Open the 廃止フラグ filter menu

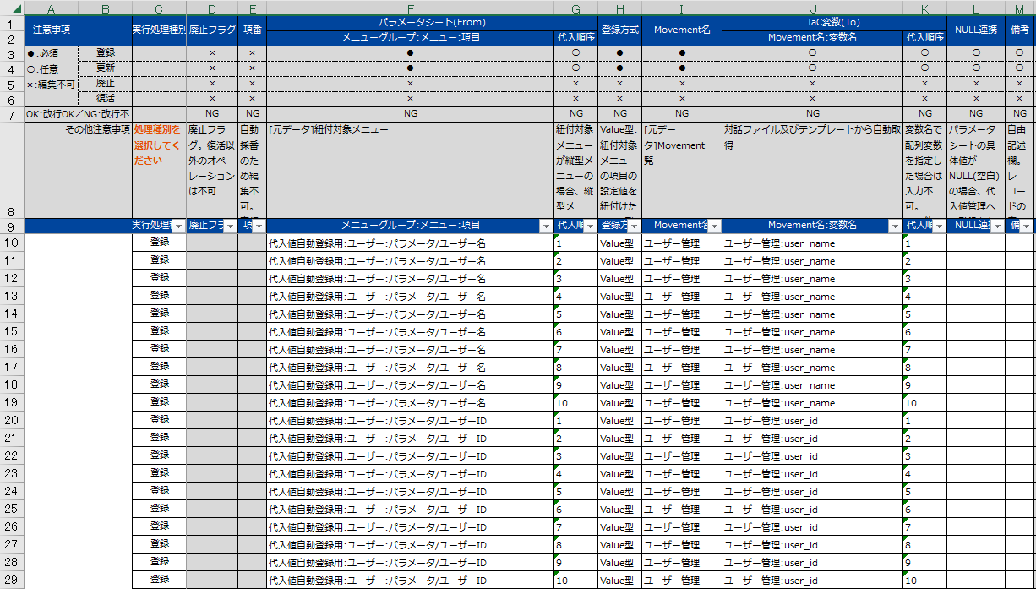(x=230, y=226)
